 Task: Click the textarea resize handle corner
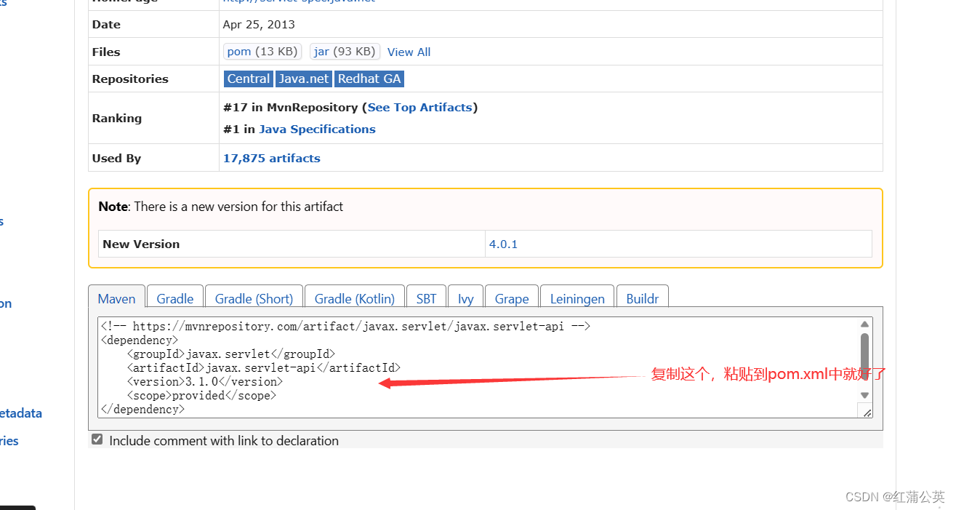pyautogui.click(x=867, y=413)
